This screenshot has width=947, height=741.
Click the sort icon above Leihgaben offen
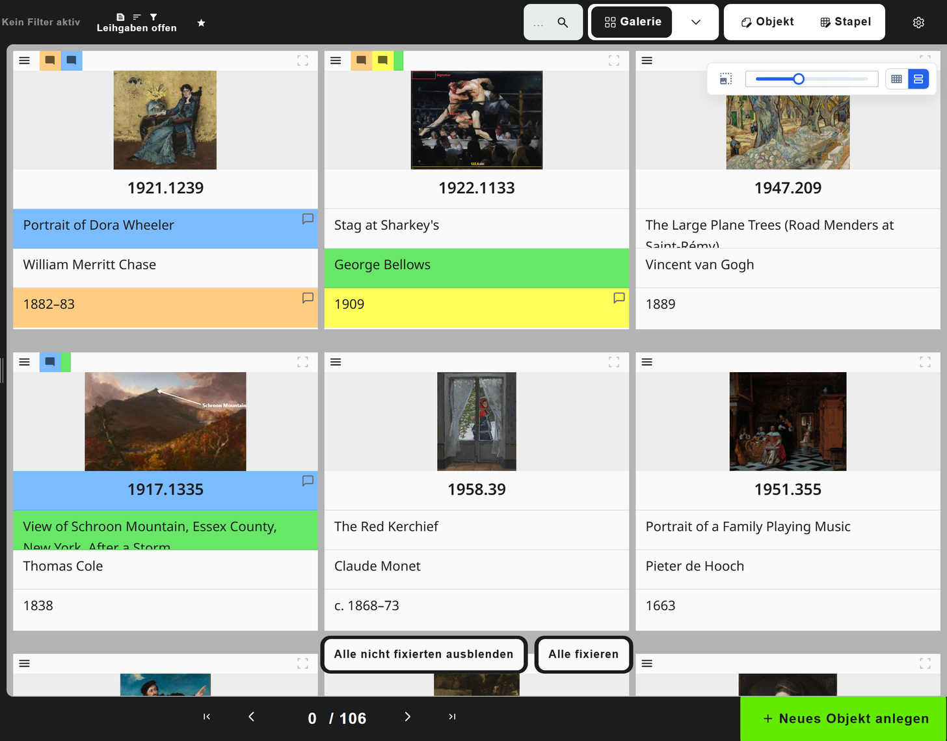[137, 17]
